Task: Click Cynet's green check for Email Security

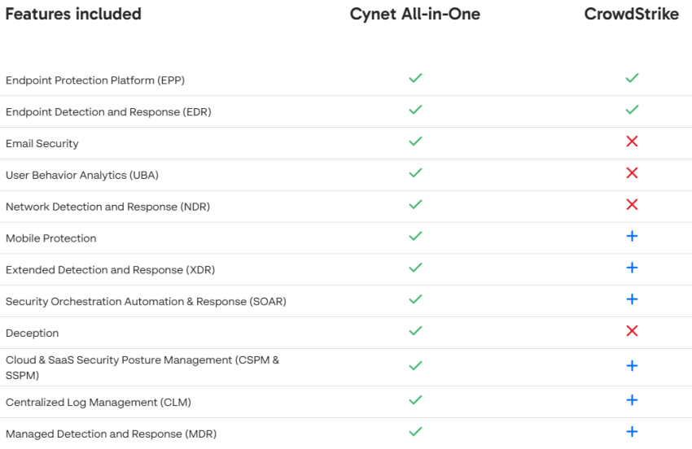Action: tap(415, 142)
